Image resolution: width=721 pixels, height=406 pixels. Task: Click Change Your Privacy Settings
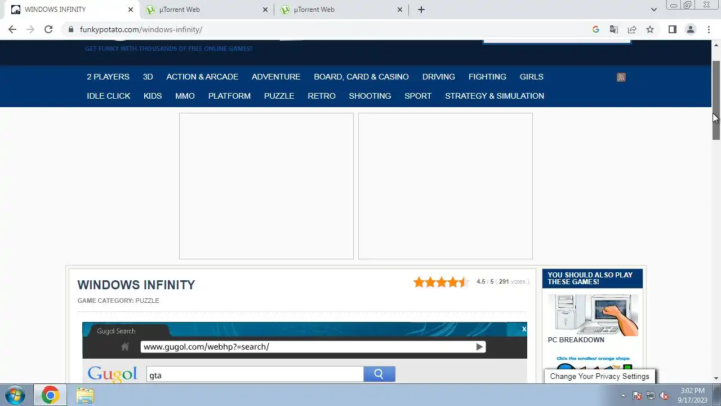click(x=599, y=376)
